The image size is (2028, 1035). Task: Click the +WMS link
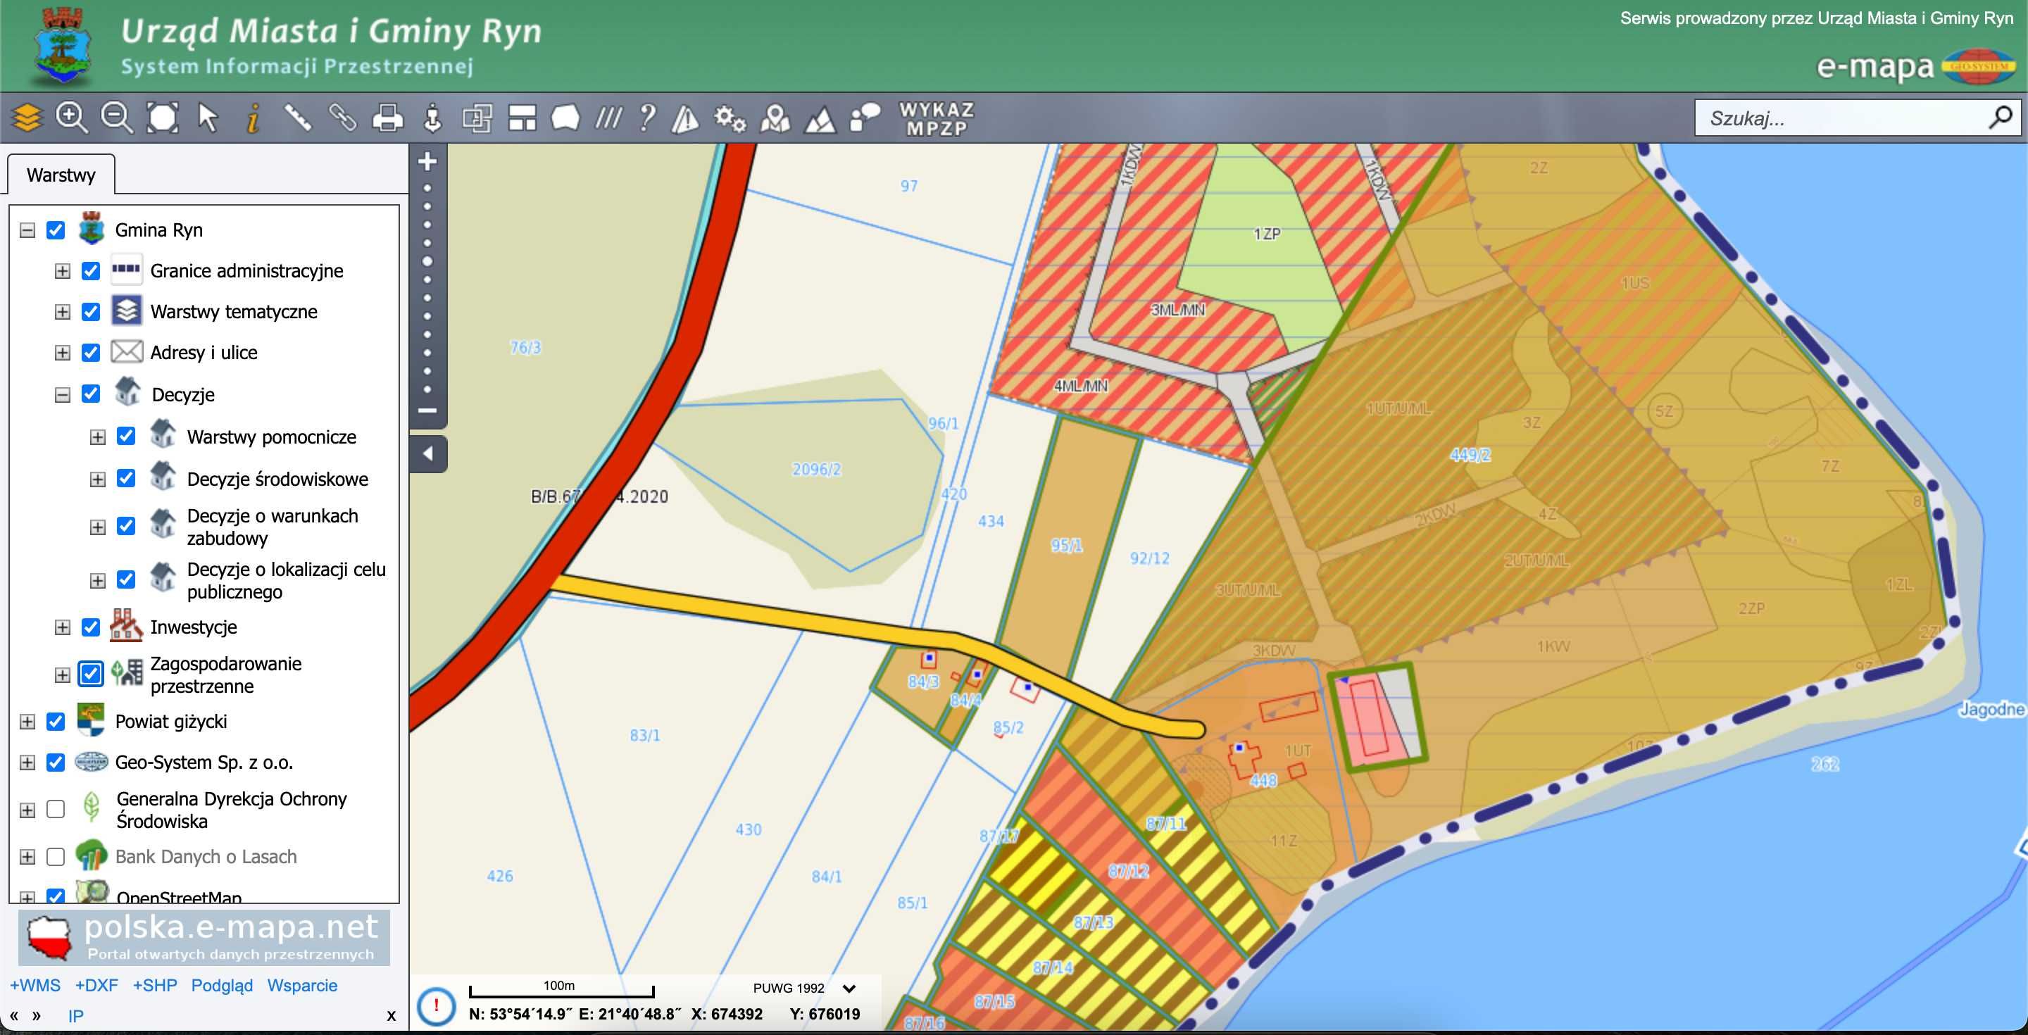pos(35,986)
